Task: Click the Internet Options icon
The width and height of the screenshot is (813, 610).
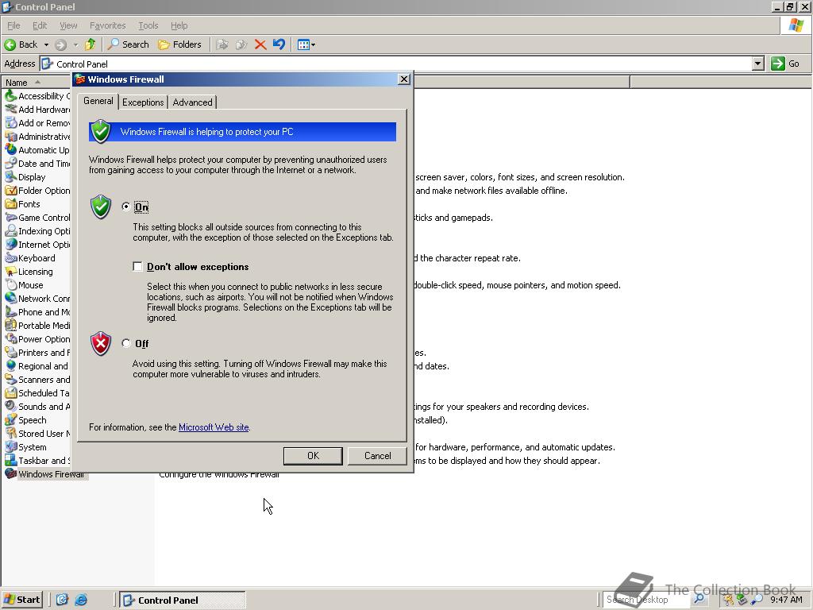Action: point(10,244)
